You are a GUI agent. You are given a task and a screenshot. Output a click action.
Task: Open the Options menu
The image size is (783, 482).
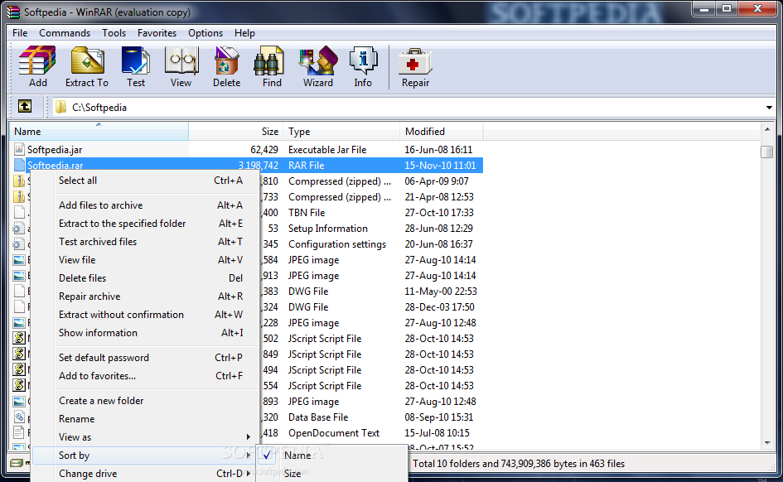point(205,33)
